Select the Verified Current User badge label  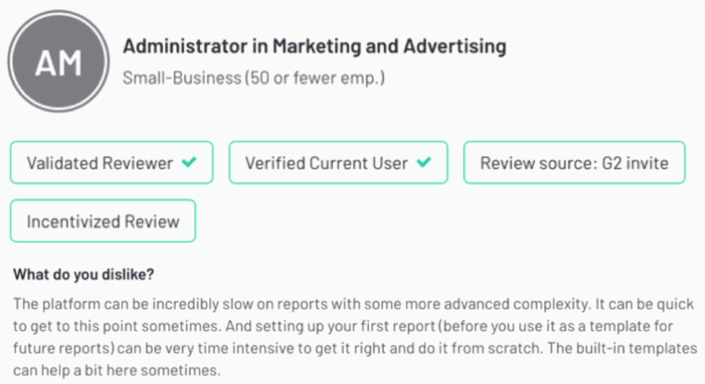(x=326, y=163)
